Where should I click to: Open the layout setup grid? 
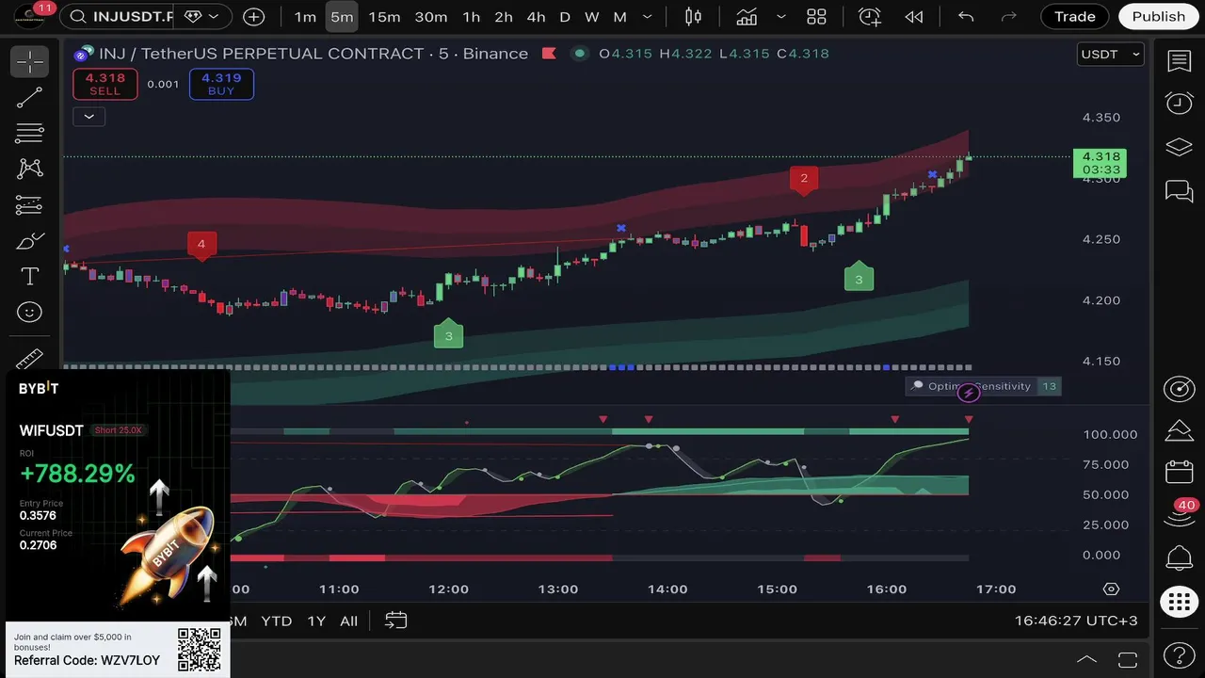[816, 17]
